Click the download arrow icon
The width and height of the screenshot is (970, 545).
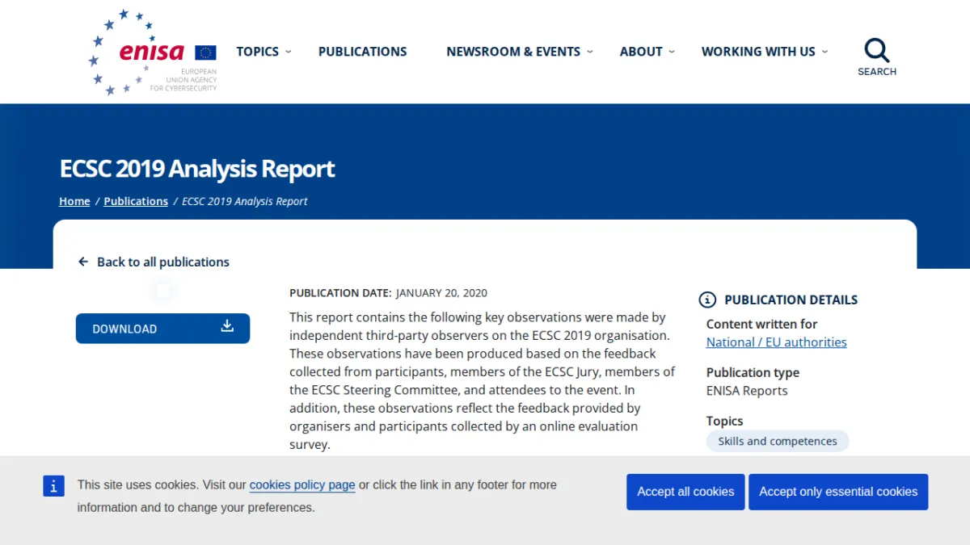point(227,325)
